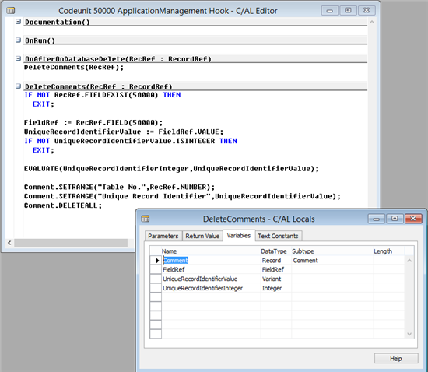The height and width of the screenshot is (372, 428).
Task: Maximize the C/AL Editor window
Action: (x=348, y=11)
